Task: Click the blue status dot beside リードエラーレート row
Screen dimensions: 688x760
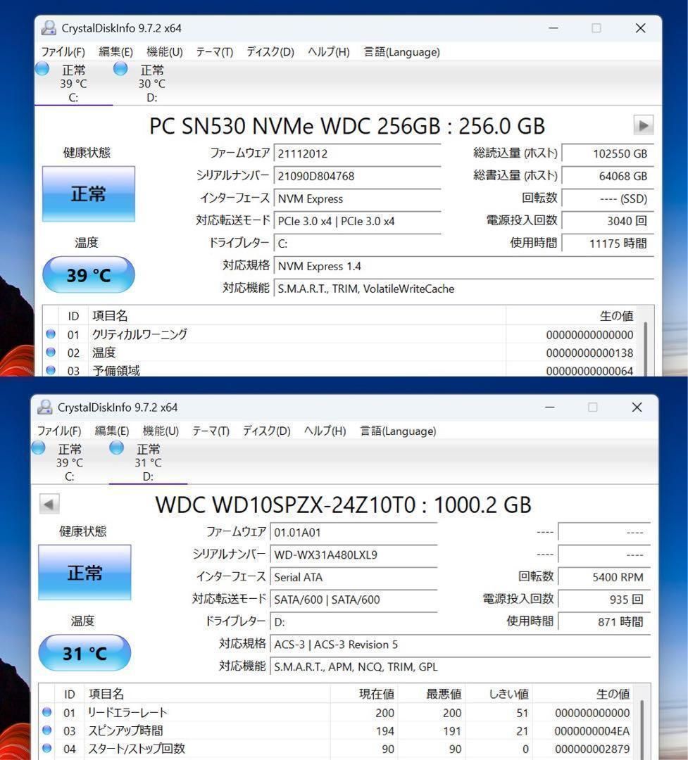Action: (46, 712)
